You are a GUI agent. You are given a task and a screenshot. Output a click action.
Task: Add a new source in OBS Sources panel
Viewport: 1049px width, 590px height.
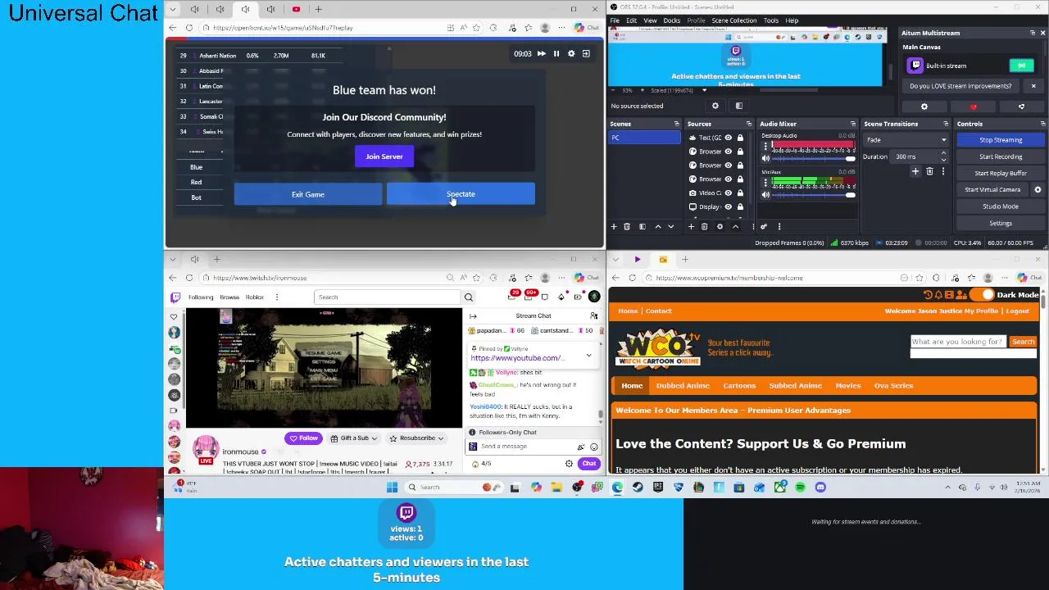click(x=691, y=226)
